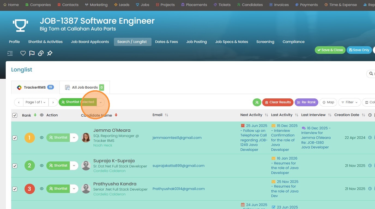This screenshot has height=209, width=375.
Task: Toggle the select-all header checkbox
Action: (x=15, y=115)
